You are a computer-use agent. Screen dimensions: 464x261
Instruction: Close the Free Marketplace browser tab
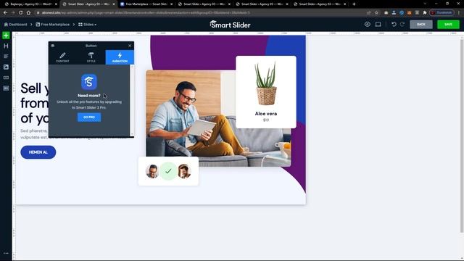click(171, 4)
